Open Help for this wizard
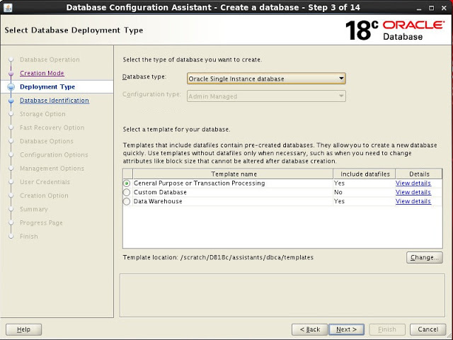 23,329
